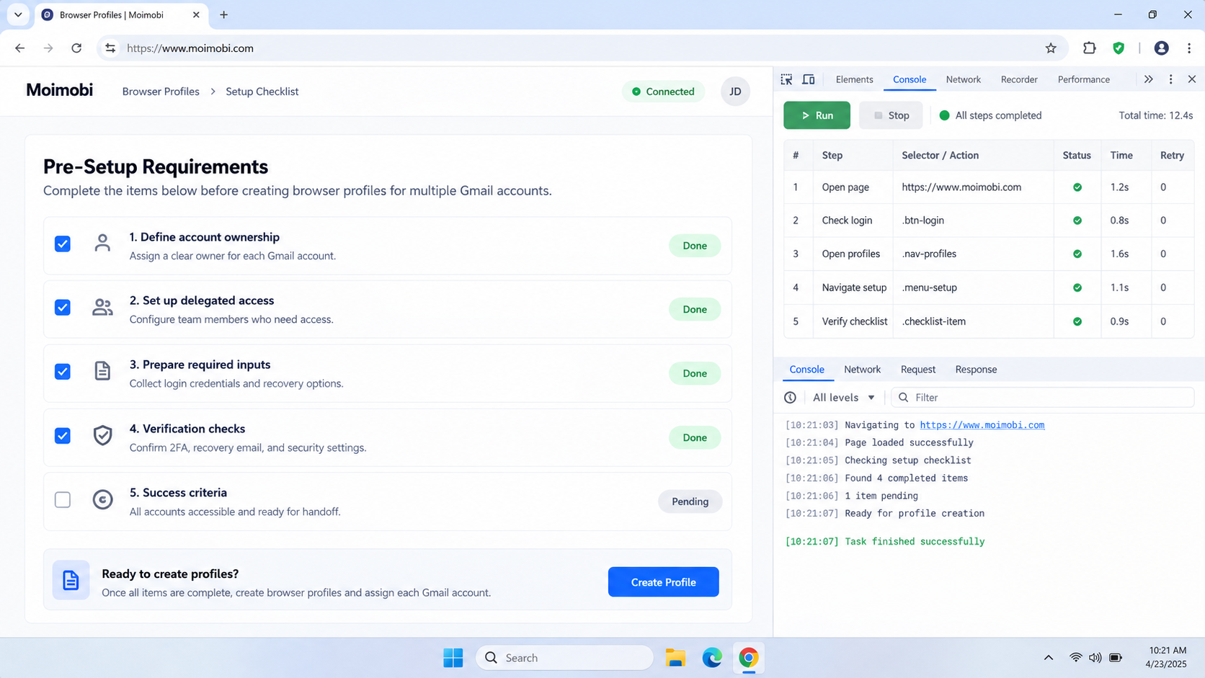The height and width of the screenshot is (678, 1205).
Task: Click the document icon for required inputs
Action: pos(102,371)
